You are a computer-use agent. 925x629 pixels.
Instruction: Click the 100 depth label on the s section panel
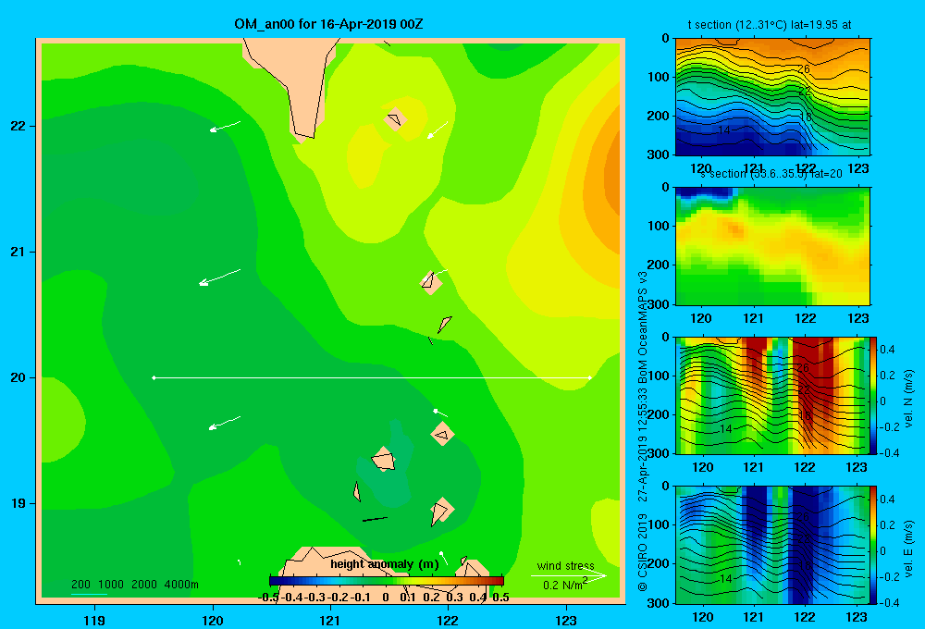659,226
